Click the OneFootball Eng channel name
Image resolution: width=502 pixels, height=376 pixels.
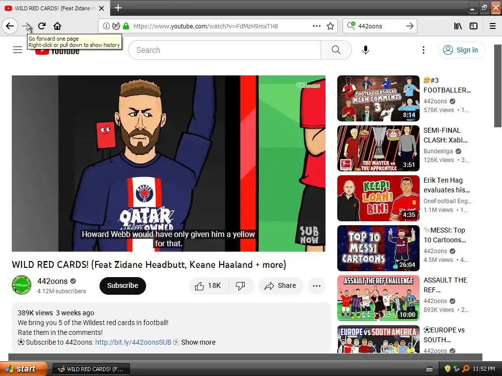click(447, 201)
